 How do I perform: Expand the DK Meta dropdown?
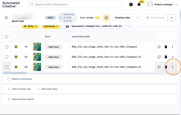click(30, 26)
